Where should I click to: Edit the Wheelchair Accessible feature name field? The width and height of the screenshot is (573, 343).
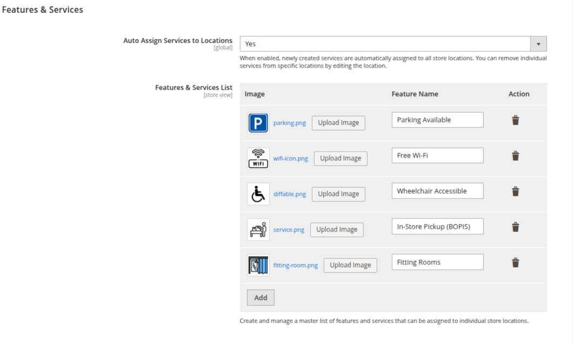coord(437,191)
